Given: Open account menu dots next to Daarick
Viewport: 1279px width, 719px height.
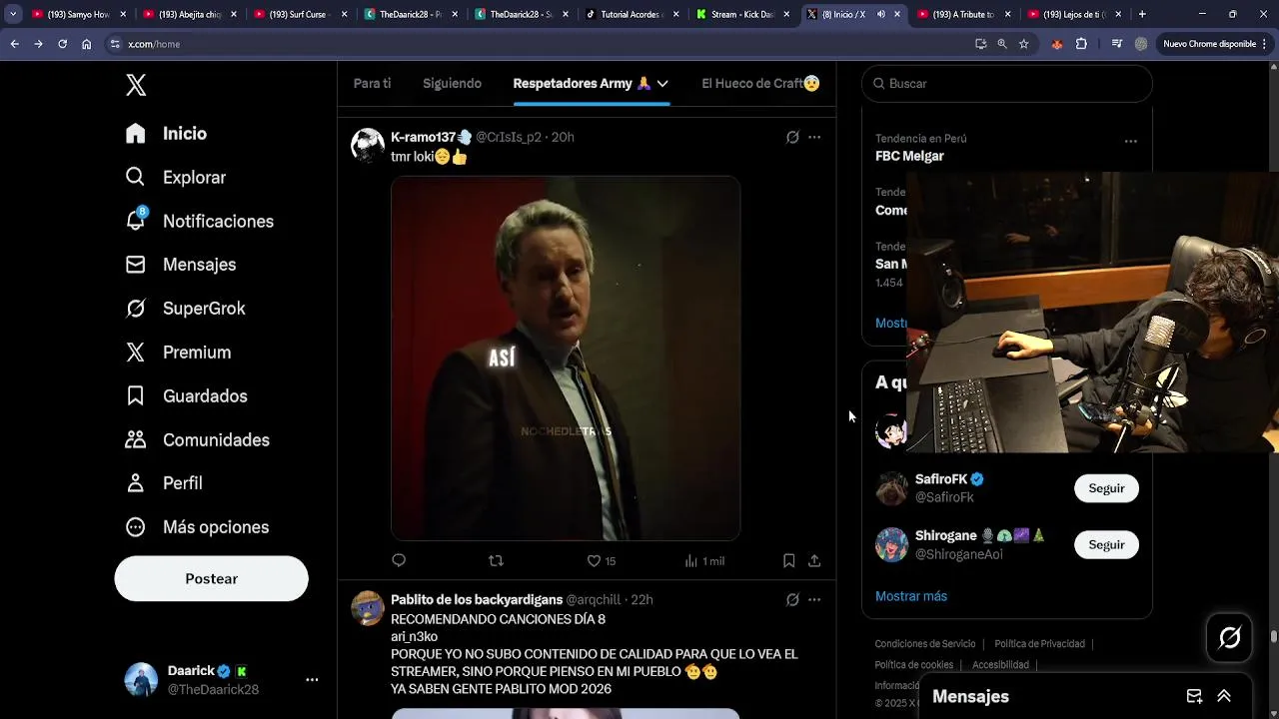Looking at the screenshot, I should (312, 680).
